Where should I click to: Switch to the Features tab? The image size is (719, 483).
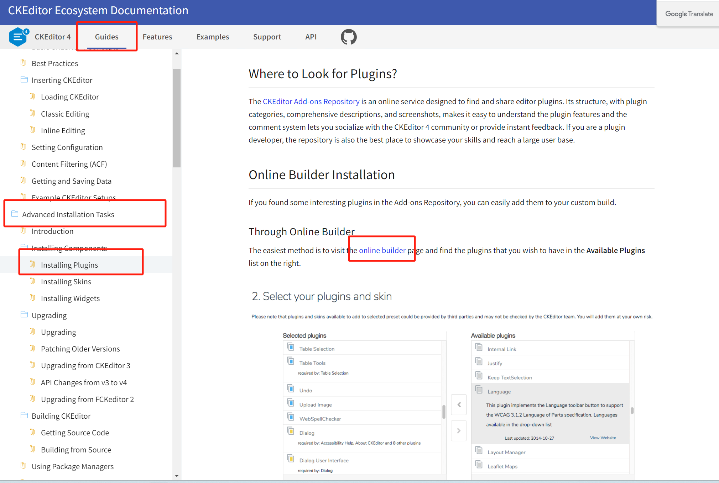click(x=157, y=37)
